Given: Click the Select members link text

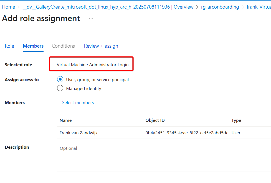Looking at the screenshot, I should 78,103.
